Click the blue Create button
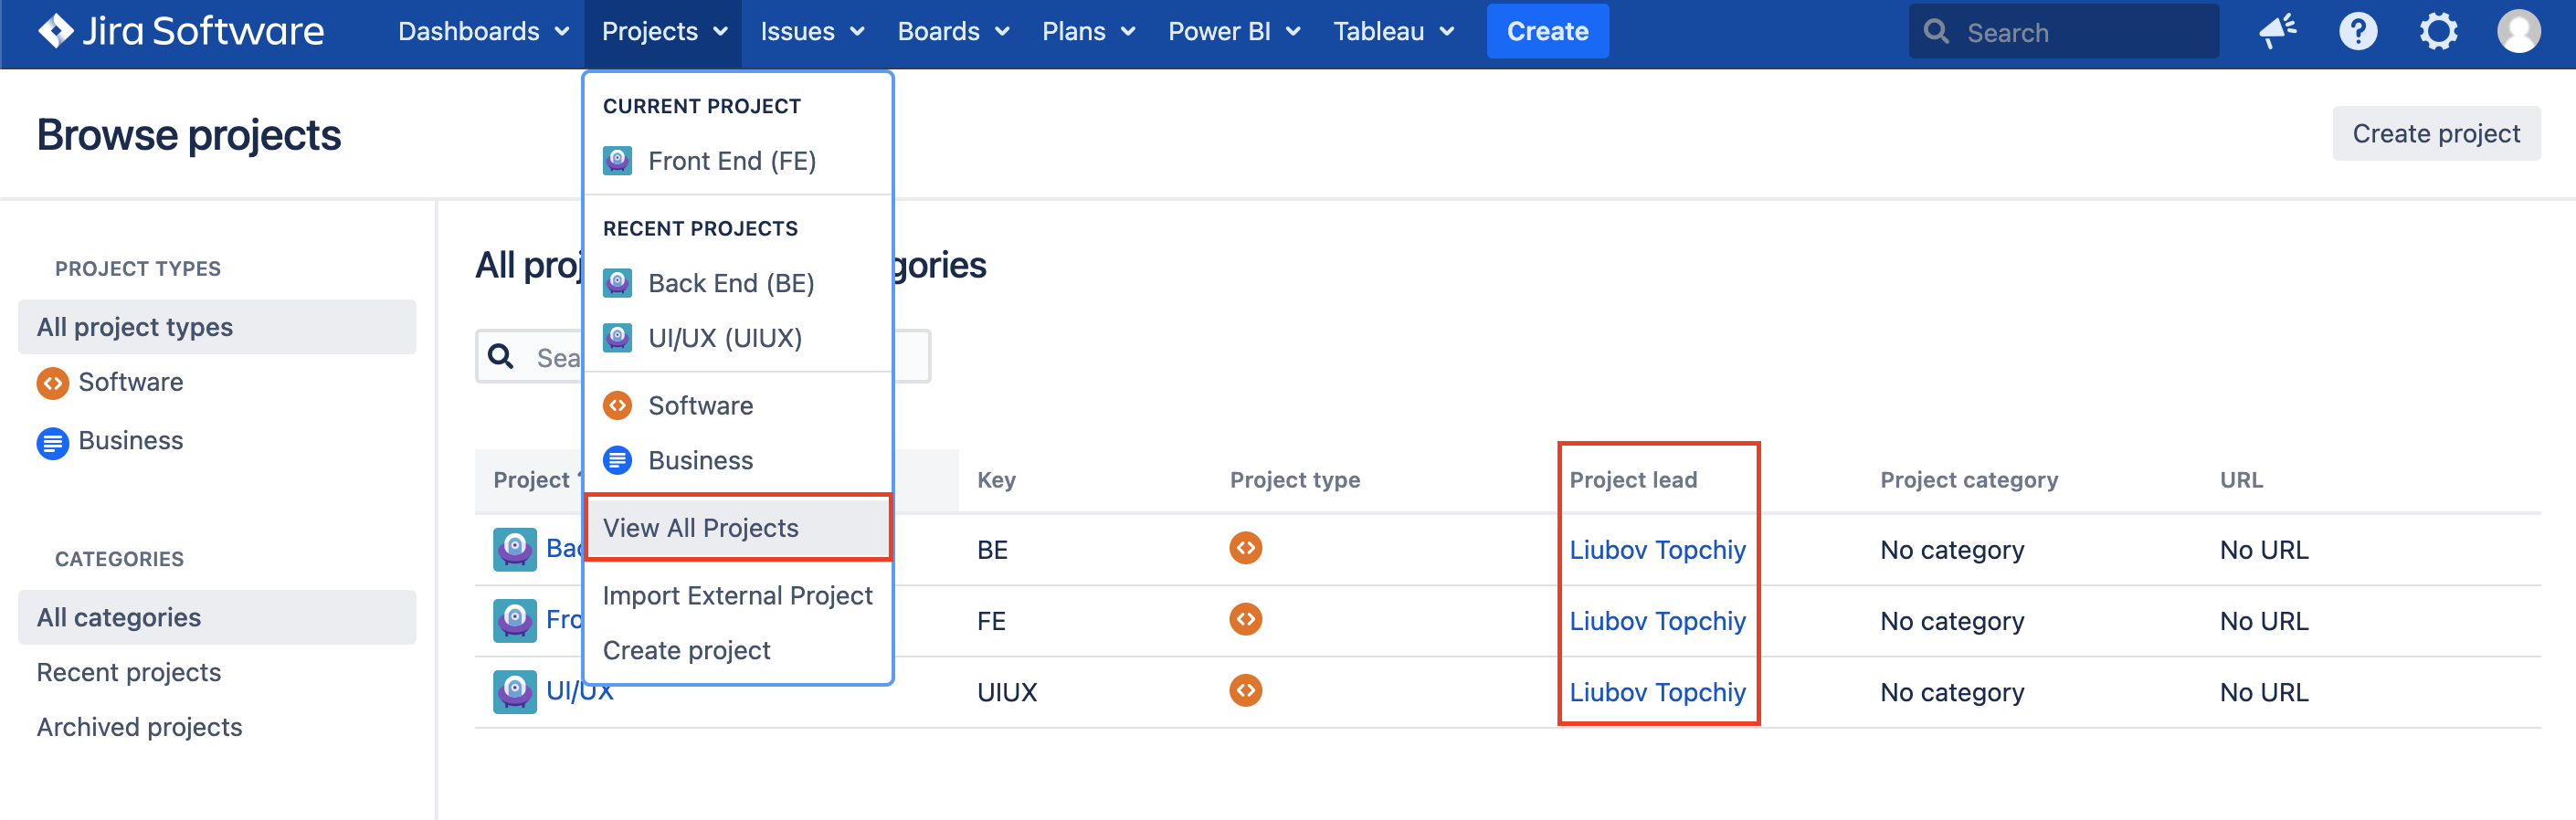2576x820 pixels. [x=1546, y=31]
